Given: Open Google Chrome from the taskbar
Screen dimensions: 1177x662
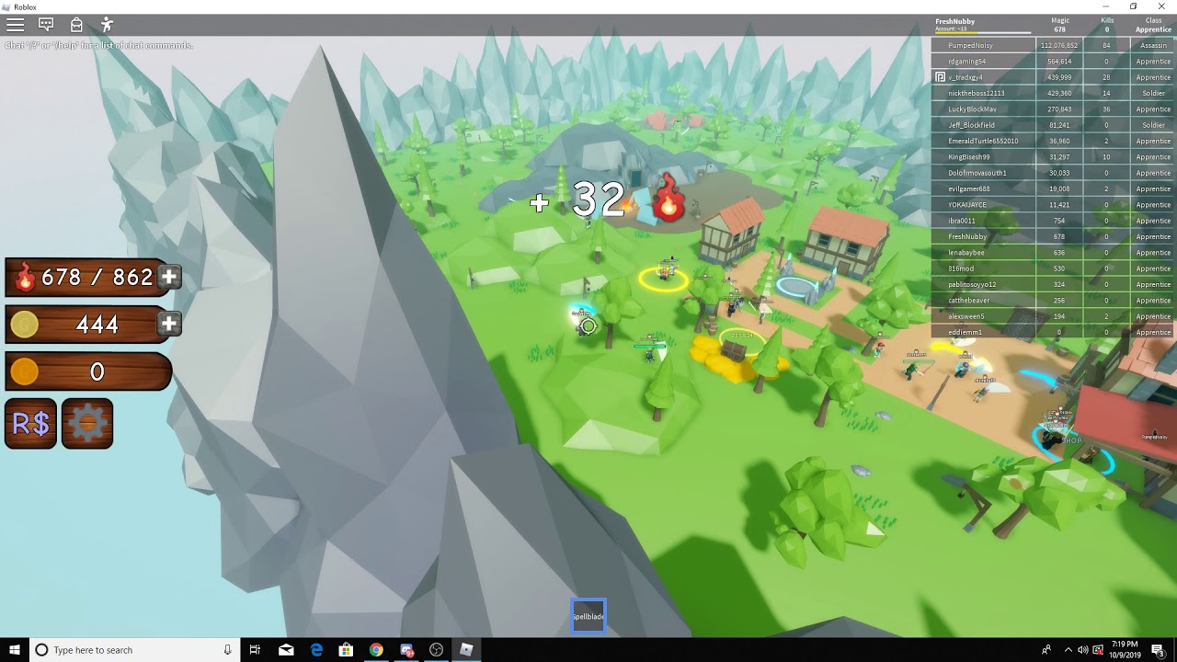Looking at the screenshot, I should click(376, 650).
